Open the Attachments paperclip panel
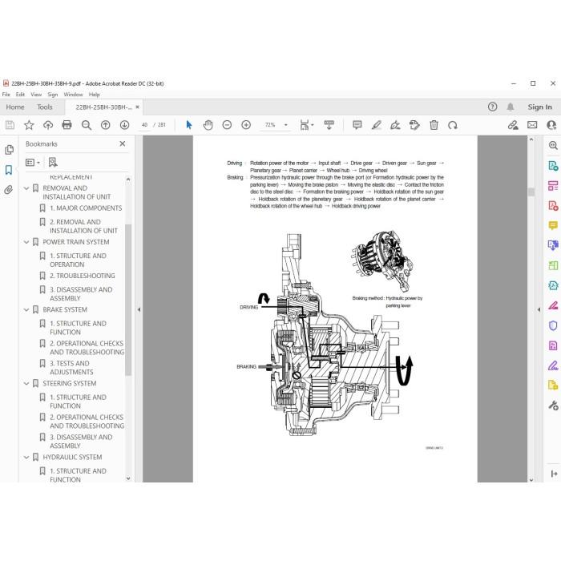This screenshot has height=561, width=561. pos(9,190)
